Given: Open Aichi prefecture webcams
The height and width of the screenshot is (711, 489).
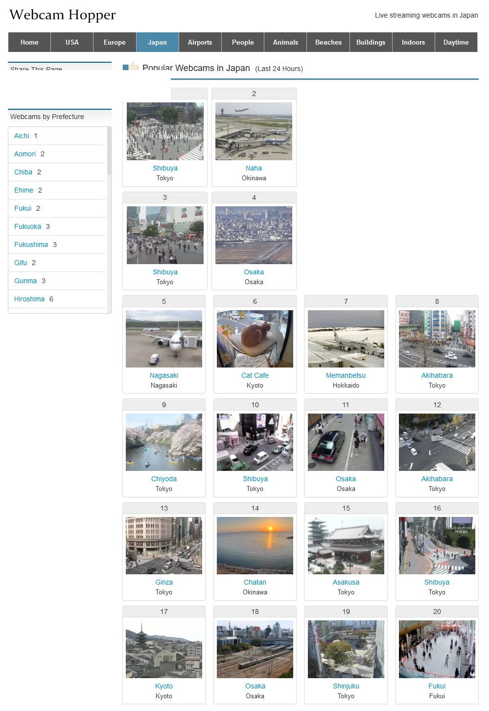Looking at the screenshot, I should (22, 136).
